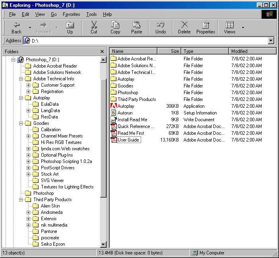Select Adobe Acrobat Re... folder icon in list
The height and width of the screenshot is (258, 279).
click(114, 58)
